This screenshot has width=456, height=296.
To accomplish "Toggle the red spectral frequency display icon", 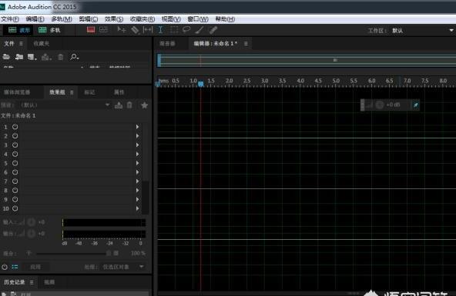I will click(x=91, y=30).
